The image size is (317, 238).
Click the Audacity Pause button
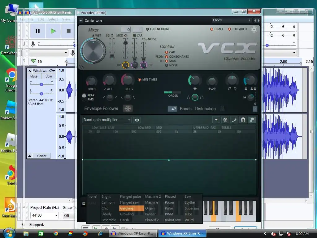pyautogui.click(x=37, y=31)
